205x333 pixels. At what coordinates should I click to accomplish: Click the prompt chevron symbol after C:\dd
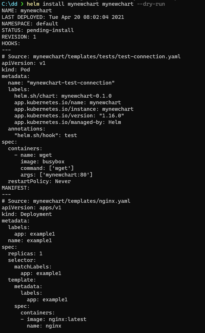pyautogui.click(x=22, y=4)
